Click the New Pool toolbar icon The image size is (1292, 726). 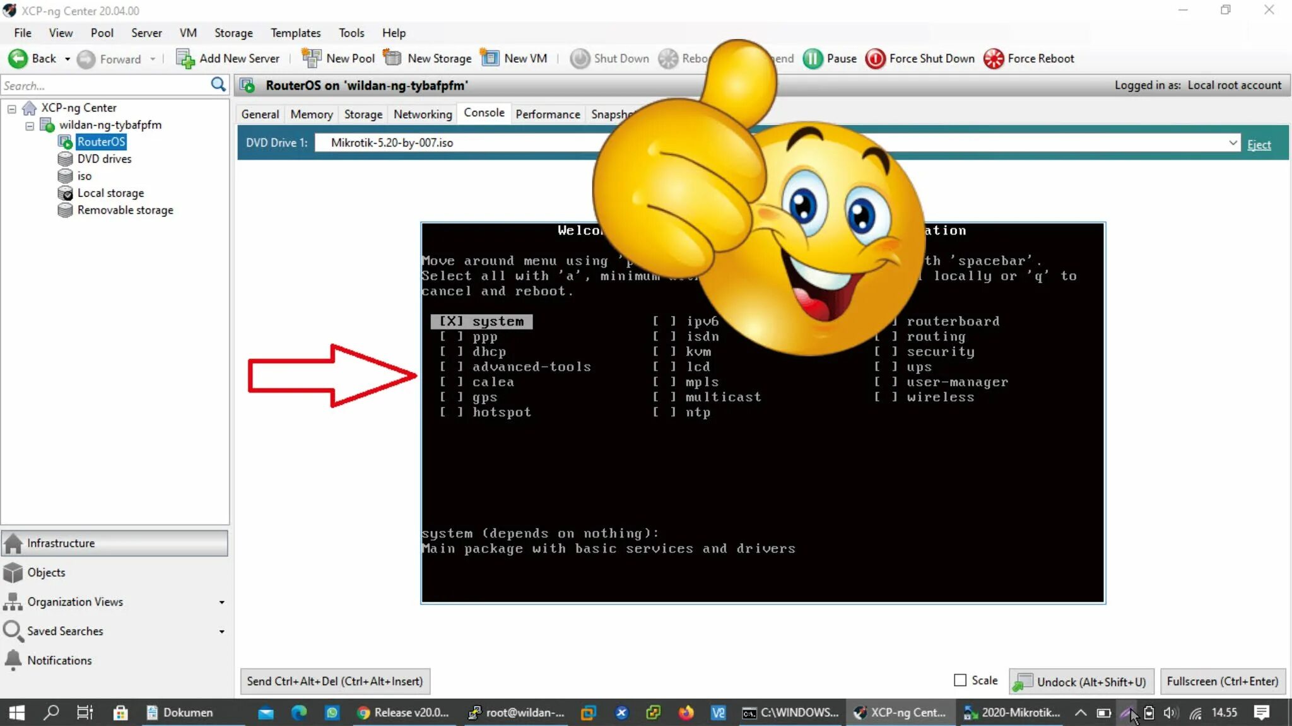coord(312,59)
